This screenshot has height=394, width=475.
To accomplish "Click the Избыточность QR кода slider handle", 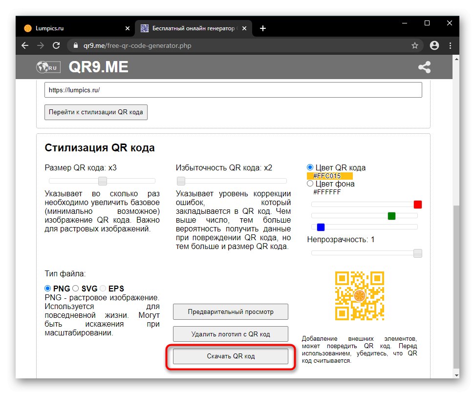I will [x=181, y=181].
